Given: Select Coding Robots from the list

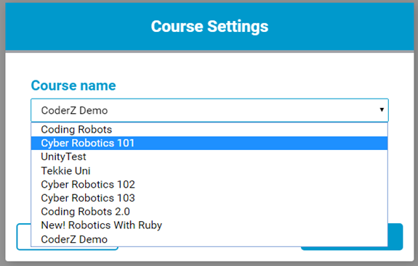Looking at the screenshot, I should (209, 130).
